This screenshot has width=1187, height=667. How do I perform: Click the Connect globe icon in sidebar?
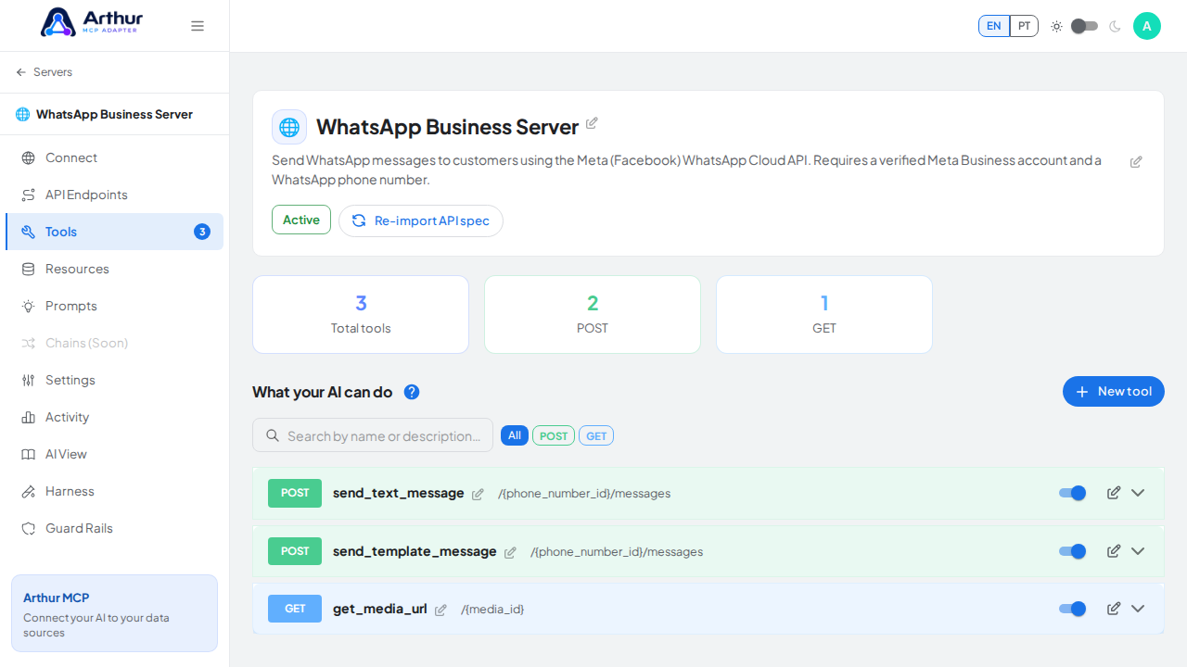29,157
